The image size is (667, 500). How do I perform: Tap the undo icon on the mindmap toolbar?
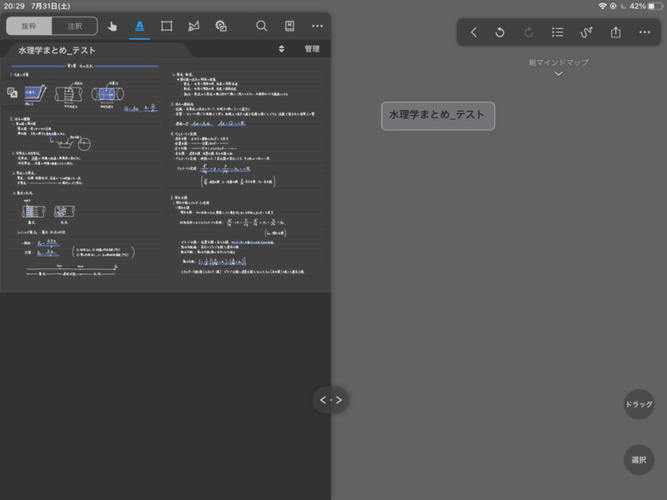click(501, 32)
